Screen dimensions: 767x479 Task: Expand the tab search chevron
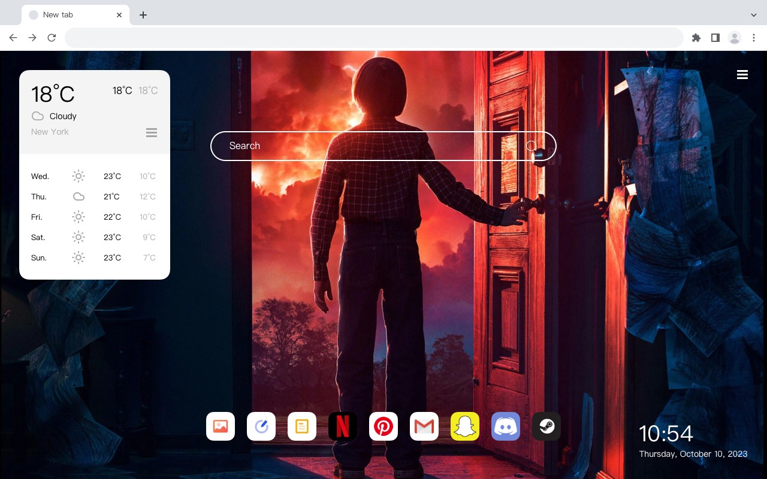click(754, 15)
